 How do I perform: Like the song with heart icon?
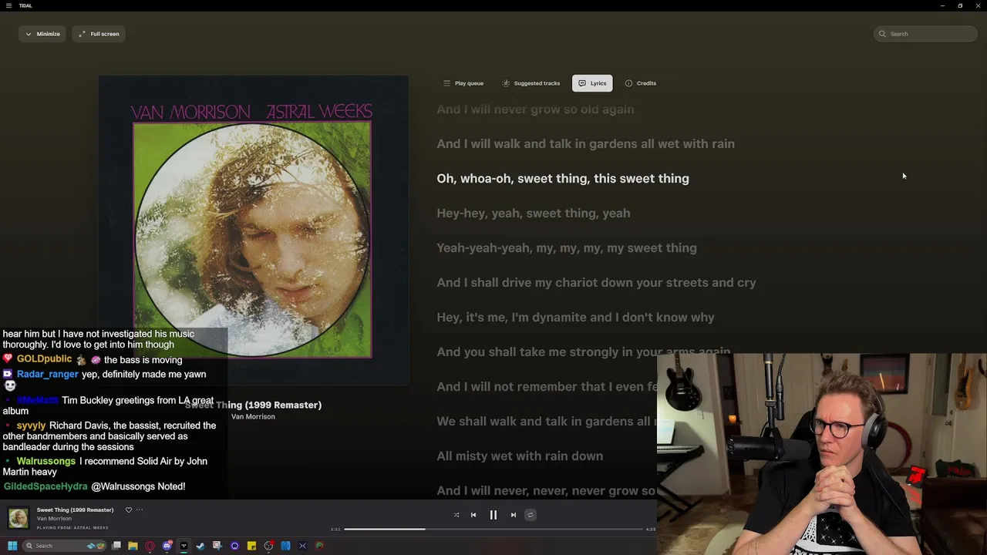click(129, 510)
